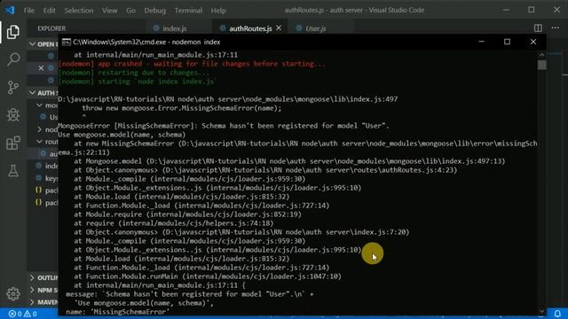Image resolution: width=568 pixels, height=319 pixels.
Task: Select keys.js in the file tree
Action: click(46, 178)
